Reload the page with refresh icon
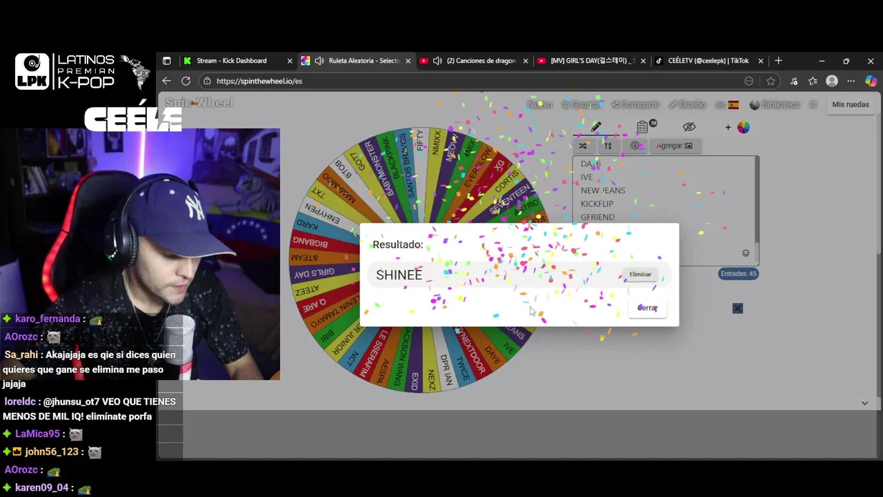 tap(186, 81)
